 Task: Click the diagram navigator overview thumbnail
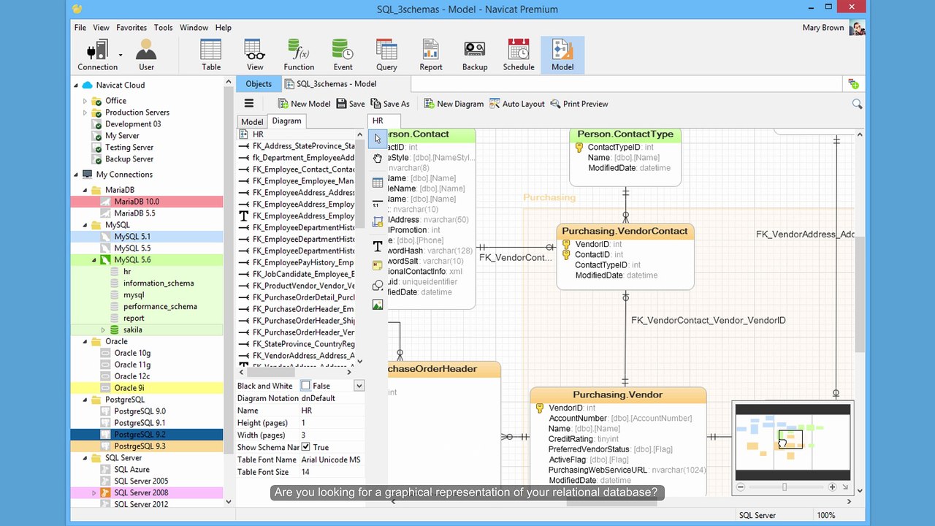click(x=793, y=441)
